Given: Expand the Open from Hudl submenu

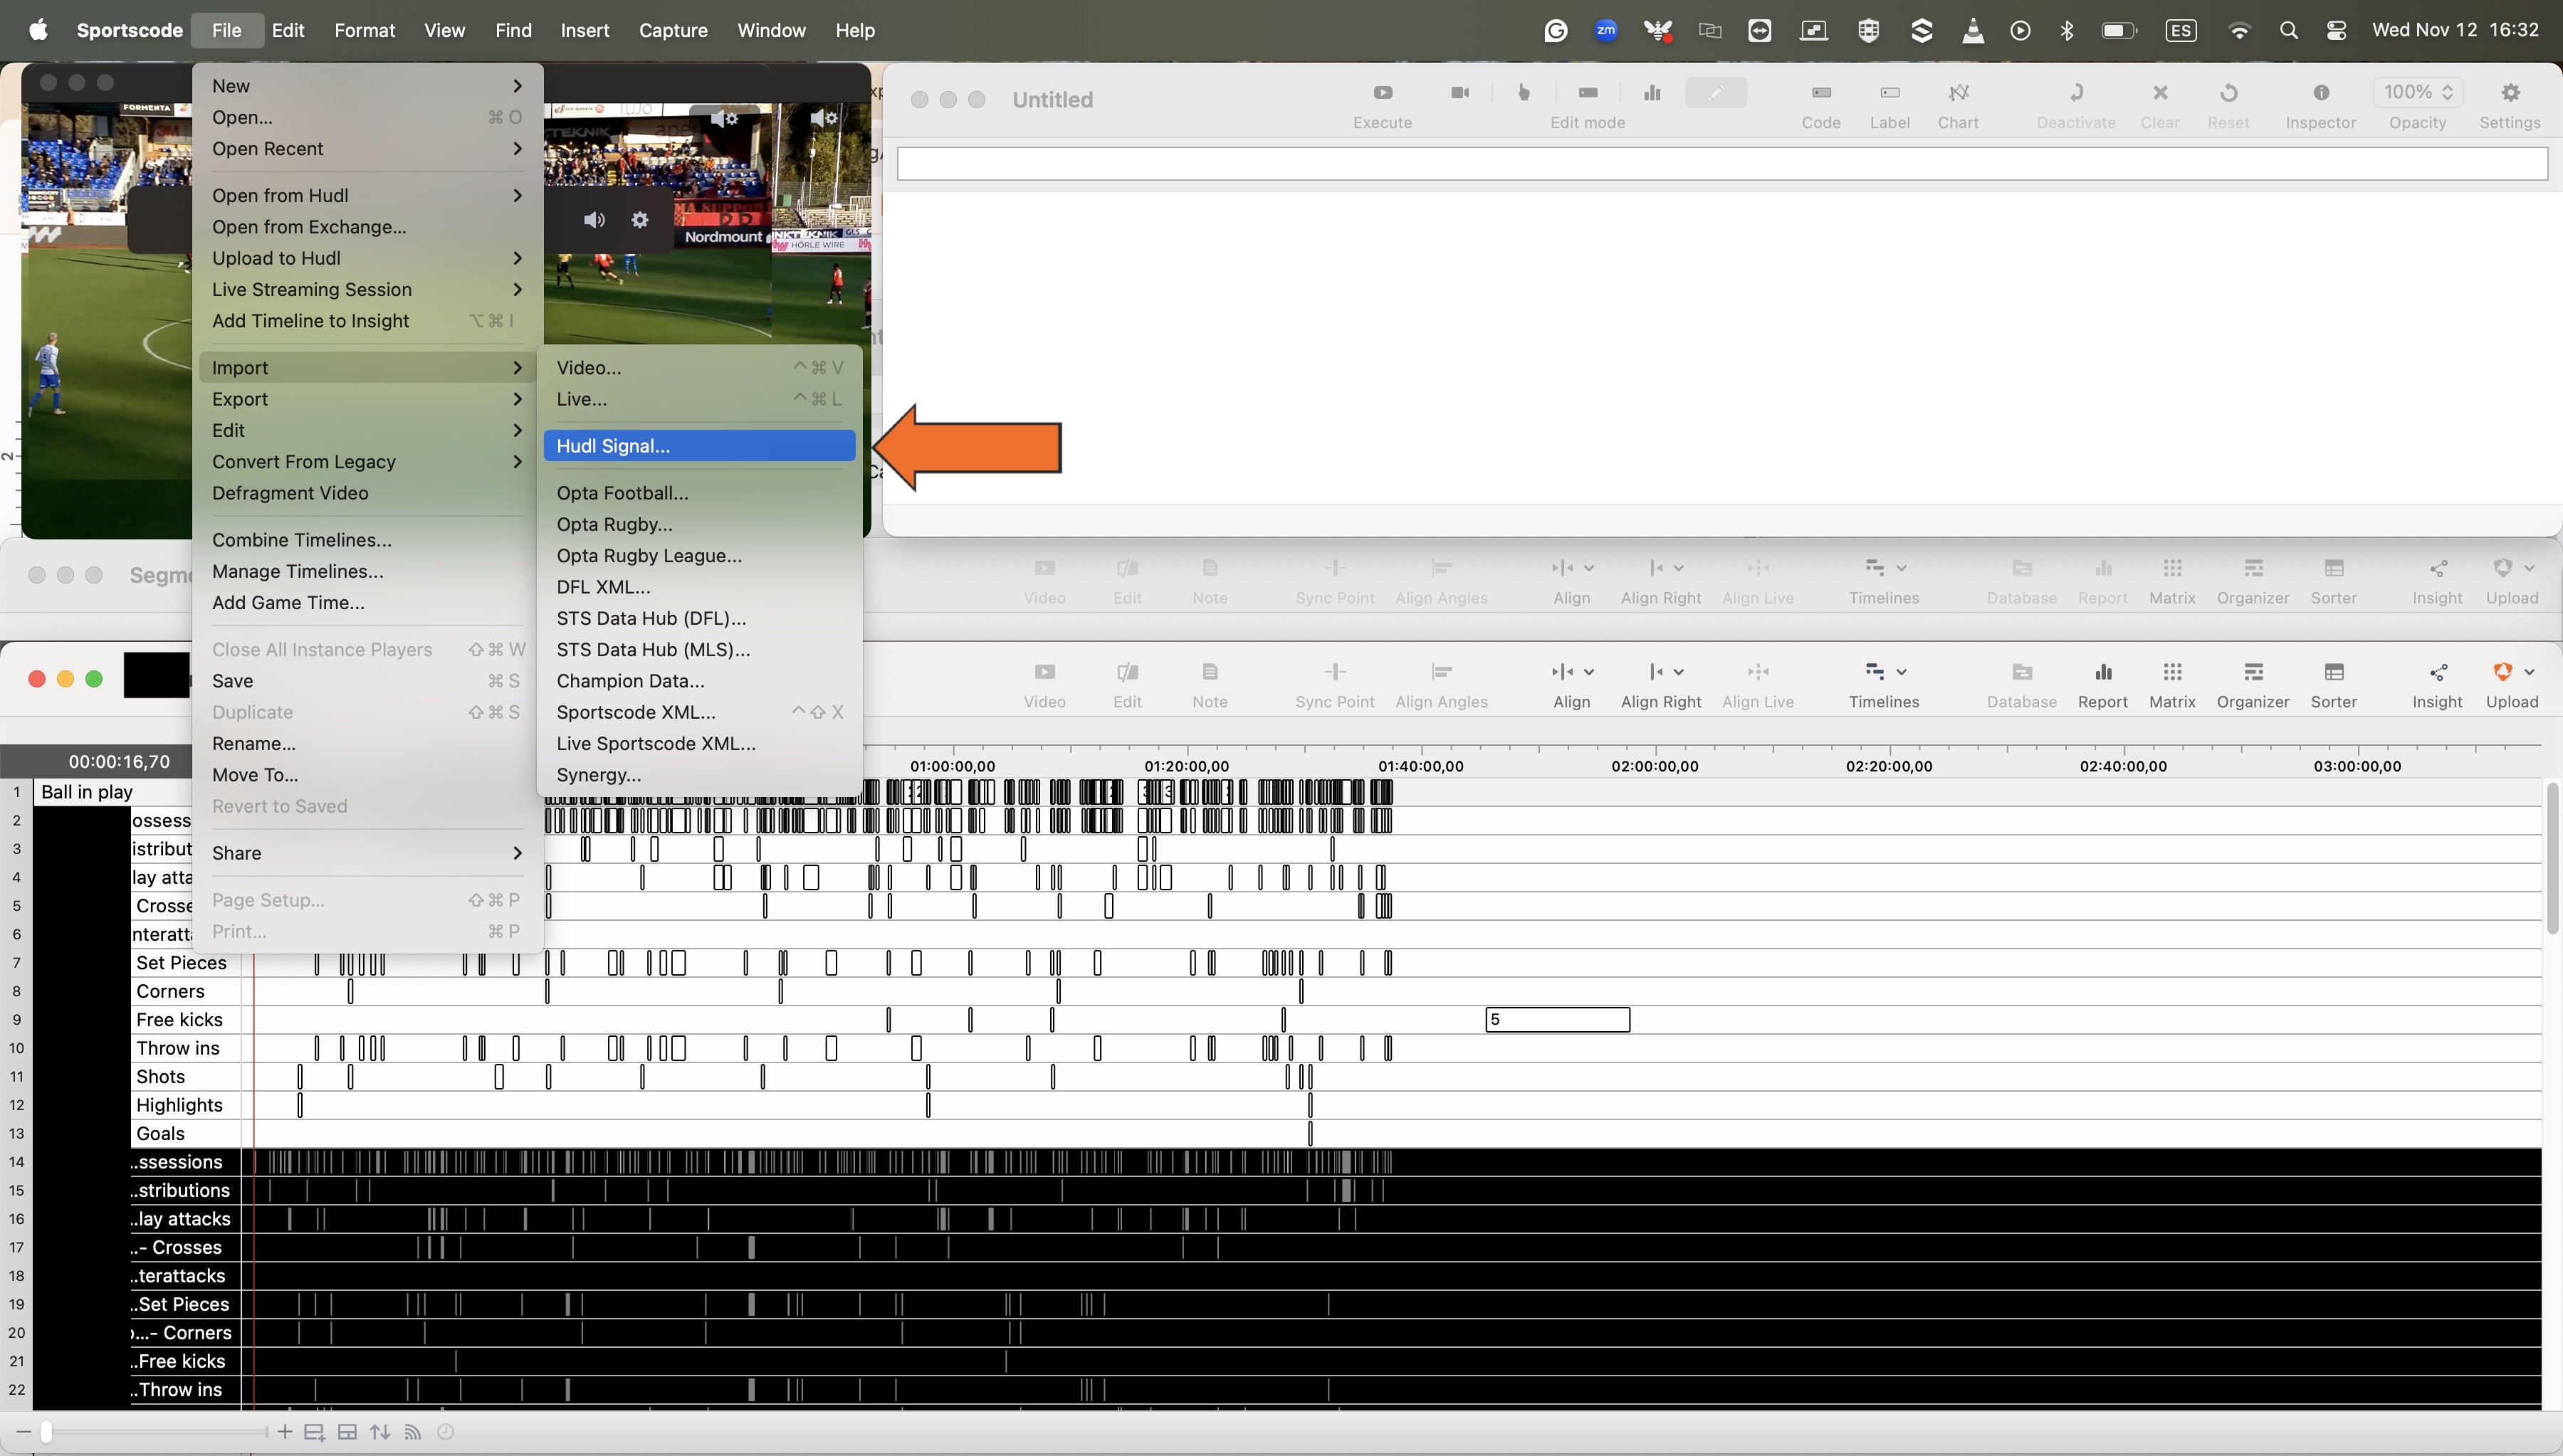Looking at the screenshot, I should [367, 196].
